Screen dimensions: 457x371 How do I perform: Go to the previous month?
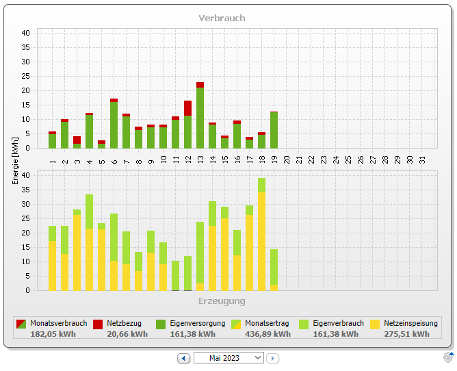184,358
